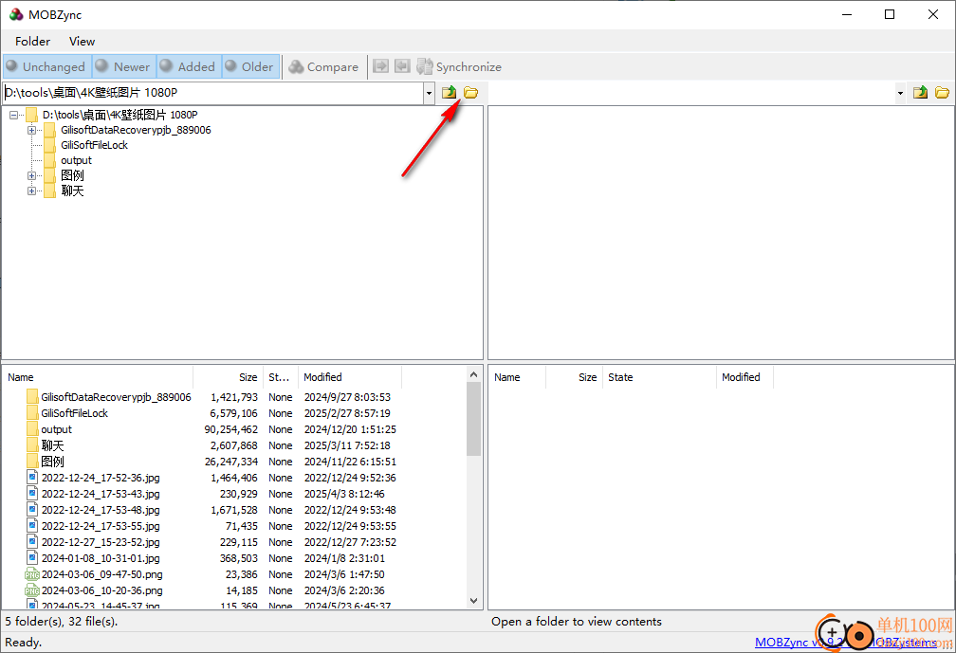Collapse the root D:\tools folder node
This screenshot has width=956, height=653.
click(x=13, y=115)
